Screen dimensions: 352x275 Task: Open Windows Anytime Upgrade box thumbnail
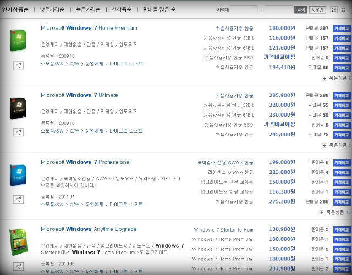point(18,242)
